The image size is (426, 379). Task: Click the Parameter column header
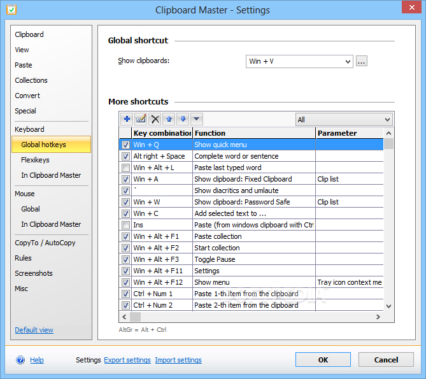(350, 133)
